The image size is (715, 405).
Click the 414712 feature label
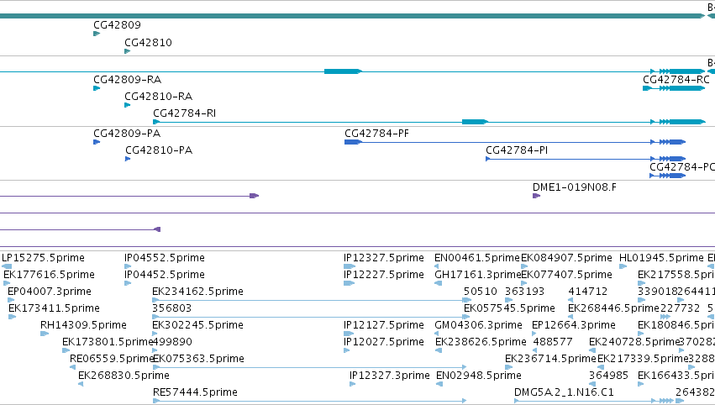pyautogui.click(x=588, y=292)
